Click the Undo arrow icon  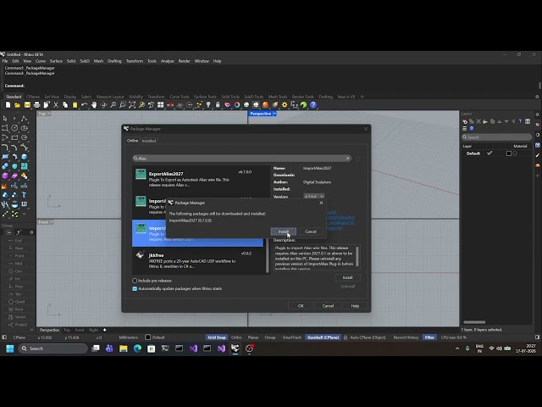tap(85, 105)
